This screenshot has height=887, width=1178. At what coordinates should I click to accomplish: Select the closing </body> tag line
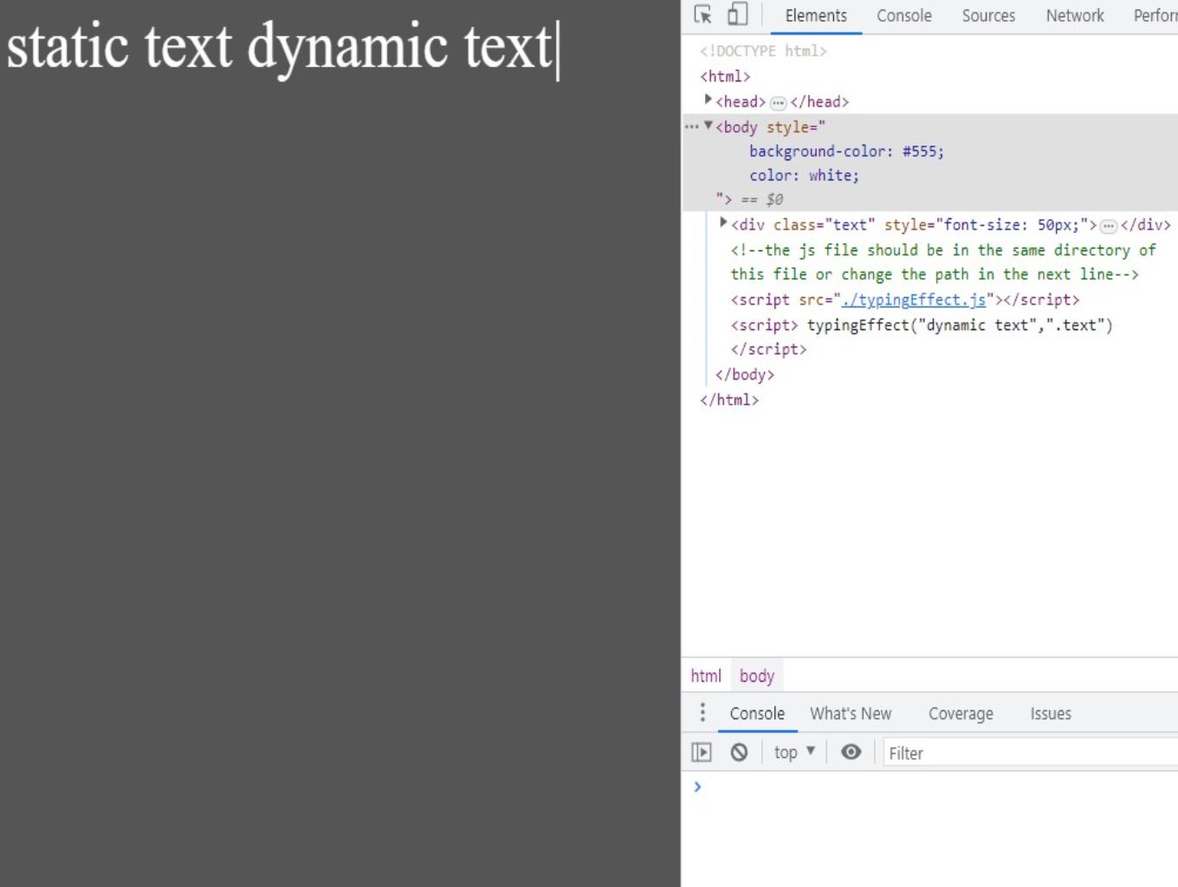[x=745, y=374]
